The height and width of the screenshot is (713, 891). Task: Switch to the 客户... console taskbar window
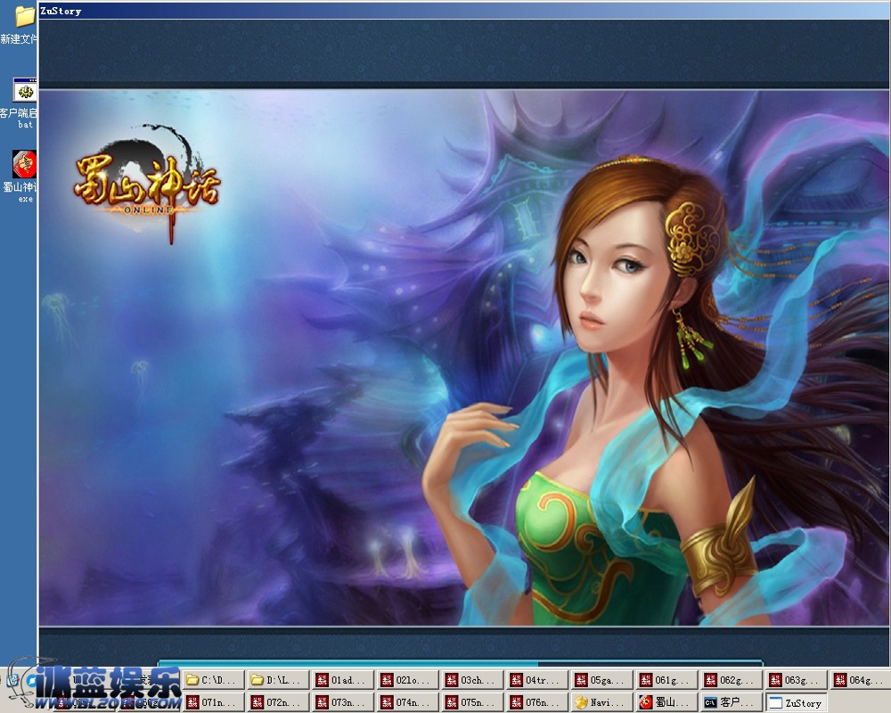(732, 702)
